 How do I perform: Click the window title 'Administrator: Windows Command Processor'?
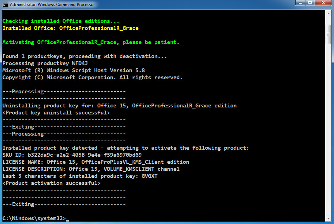pos(52,5)
